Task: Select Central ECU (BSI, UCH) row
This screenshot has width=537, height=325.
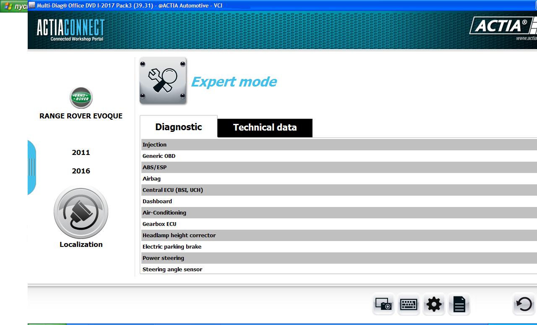Action: (339, 190)
